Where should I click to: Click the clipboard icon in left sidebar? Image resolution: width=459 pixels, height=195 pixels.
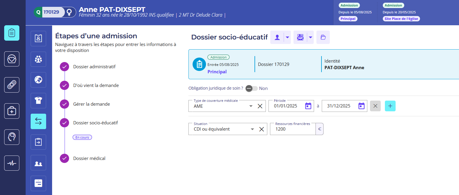[12, 33]
